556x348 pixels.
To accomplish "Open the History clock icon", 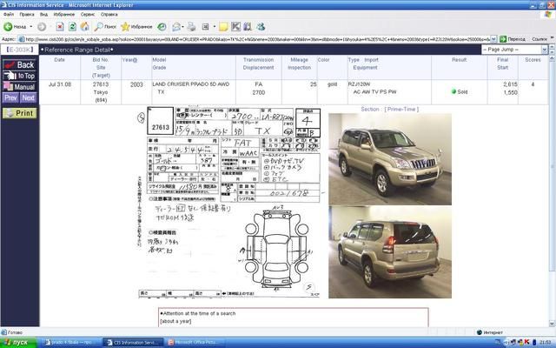I will (x=162, y=27).
